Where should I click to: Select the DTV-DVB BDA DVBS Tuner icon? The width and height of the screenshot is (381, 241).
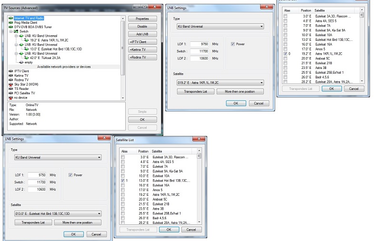tap(11, 27)
